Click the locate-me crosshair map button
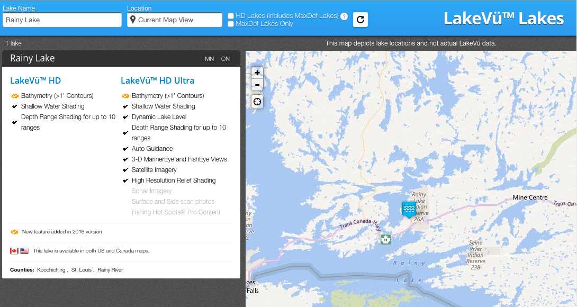577x307 pixels. 257,101
